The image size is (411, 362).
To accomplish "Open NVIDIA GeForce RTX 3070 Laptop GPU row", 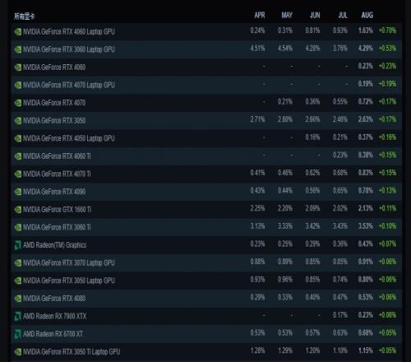I will click(206, 262).
